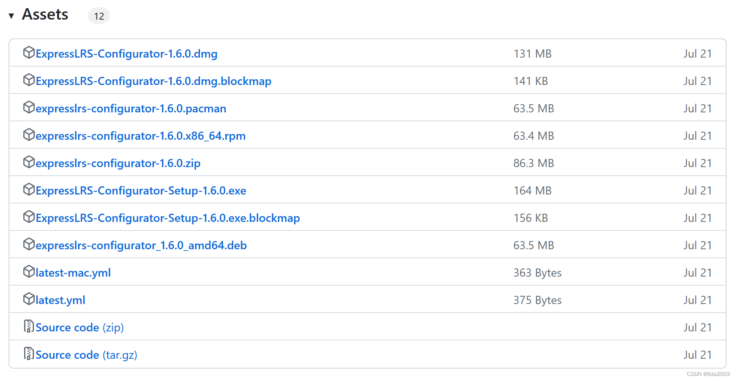Click package icon beside the amd64.deb file
Viewport: 736px width, 380px height.
coord(29,244)
